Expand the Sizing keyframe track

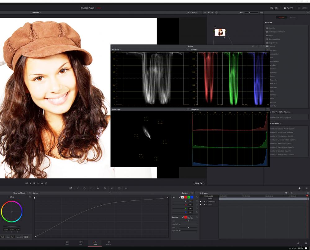click(206, 204)
